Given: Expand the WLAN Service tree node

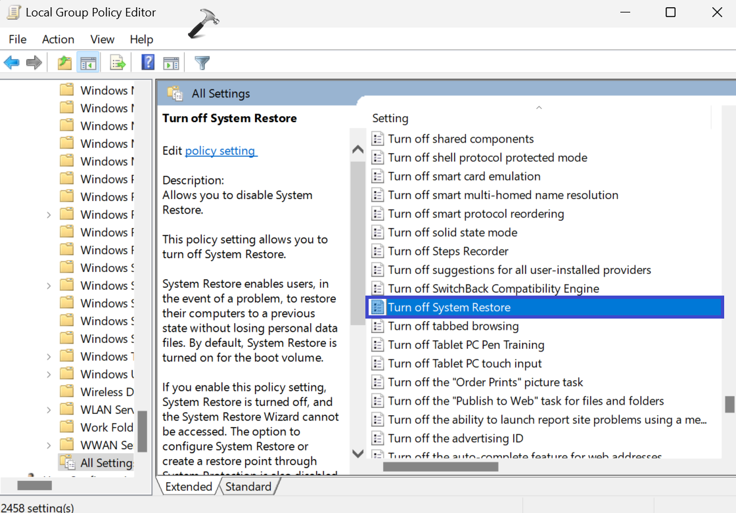Looking at the screenshot, I should tap(49, 410).
